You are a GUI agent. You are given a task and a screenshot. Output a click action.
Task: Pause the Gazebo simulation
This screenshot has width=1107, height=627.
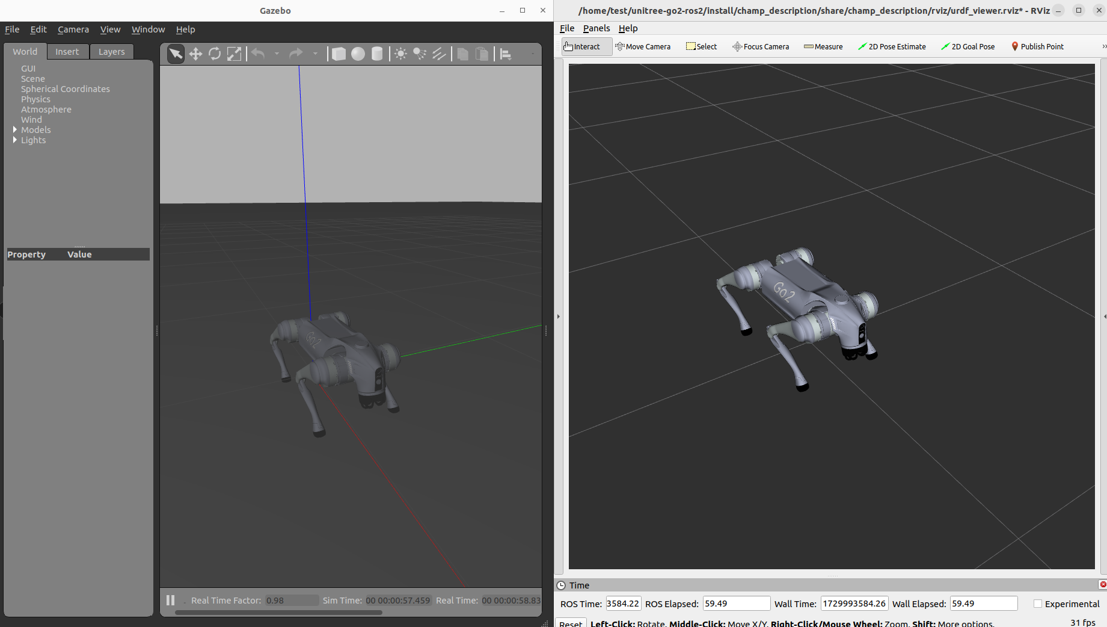tap(171, 600)
